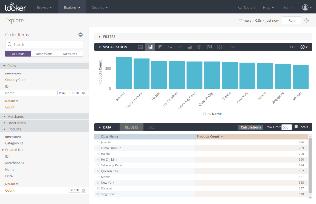Open the Calculations editor
The height and width of the screenshot is (204, 316).
[250, 127]
